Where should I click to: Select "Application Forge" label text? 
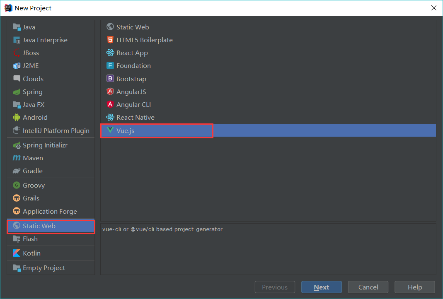click(50, 212)
